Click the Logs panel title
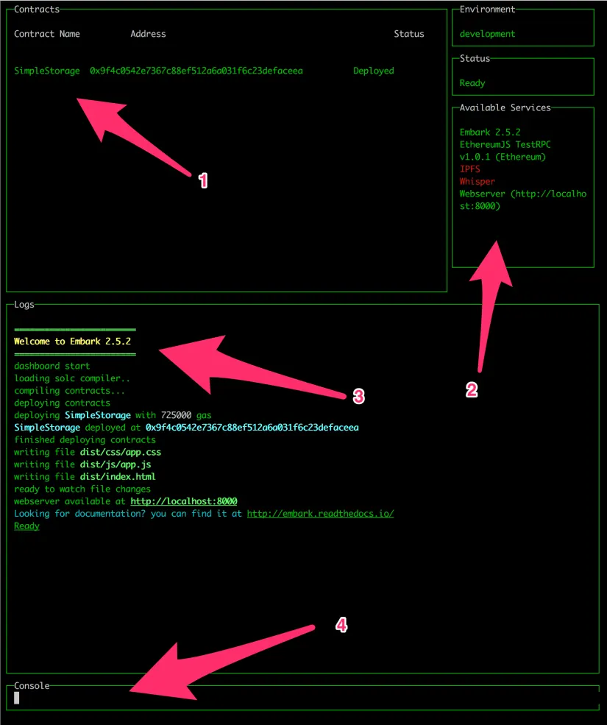This screenshot has height=725, width=607. tap(24, 305)
